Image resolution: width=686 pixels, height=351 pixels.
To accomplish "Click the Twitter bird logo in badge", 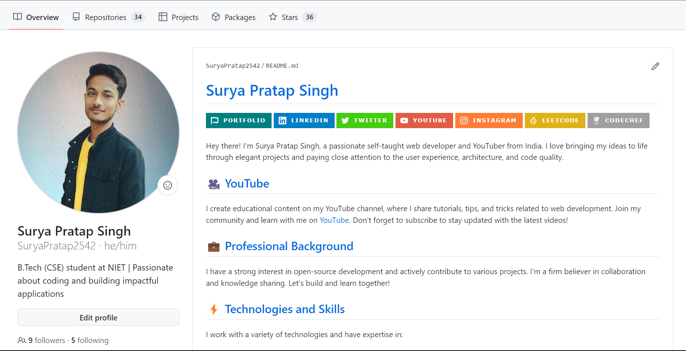I will 345,121.
